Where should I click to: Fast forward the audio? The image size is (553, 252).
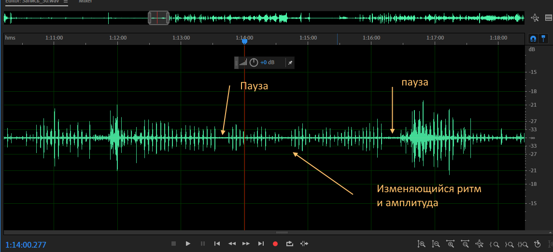tap(246, 243)
